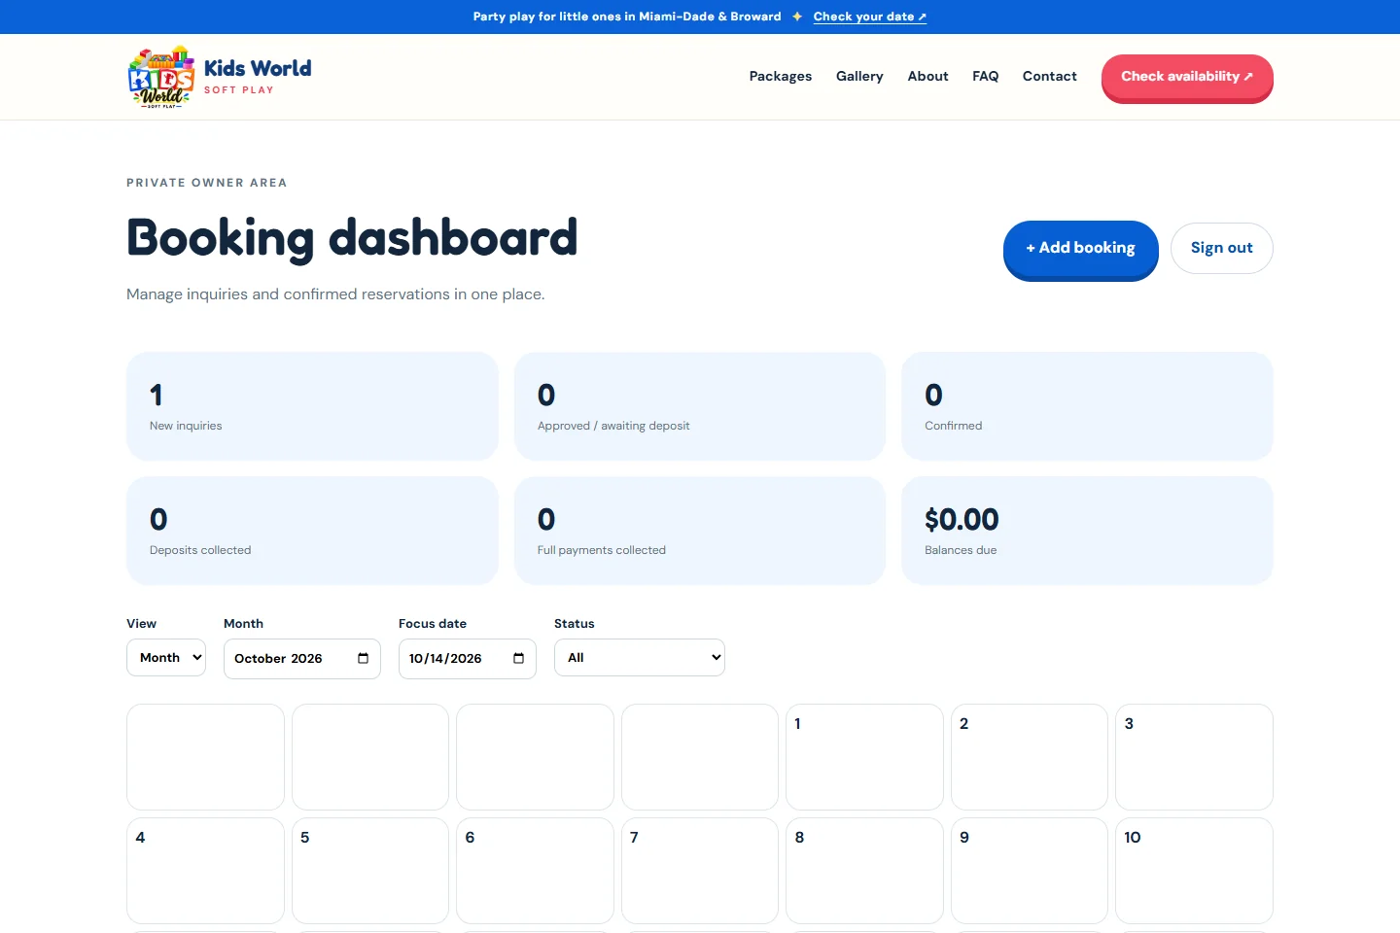Click the Manage inquiries and confirmed reservations text
Screen dimensions: 1400x933
click(335, 294)
